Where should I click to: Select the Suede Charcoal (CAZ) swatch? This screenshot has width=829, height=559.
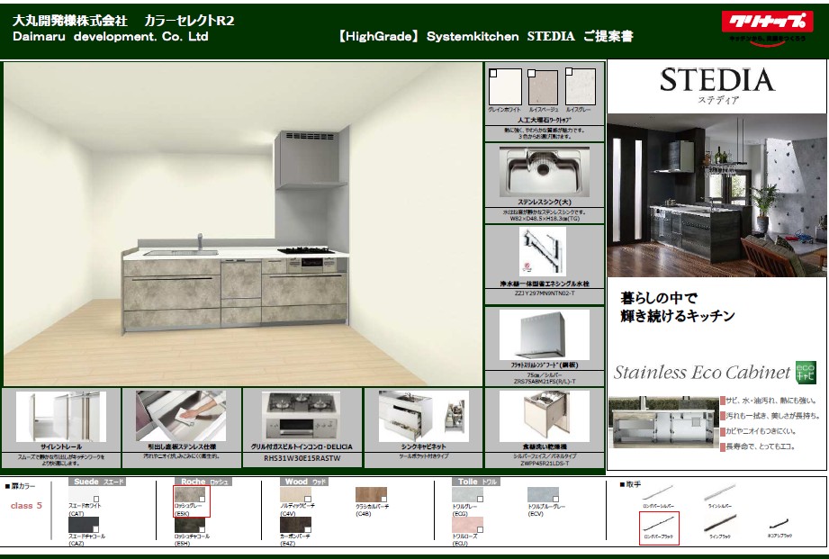tap(84, 524)
